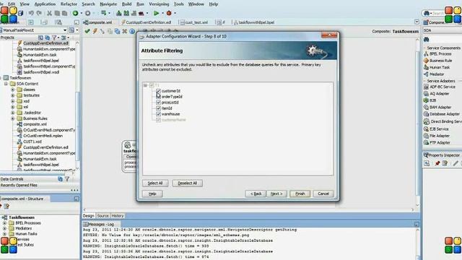
Task: Click the Messages Log vertical scrollbar
Action: (x=417, y=243)
